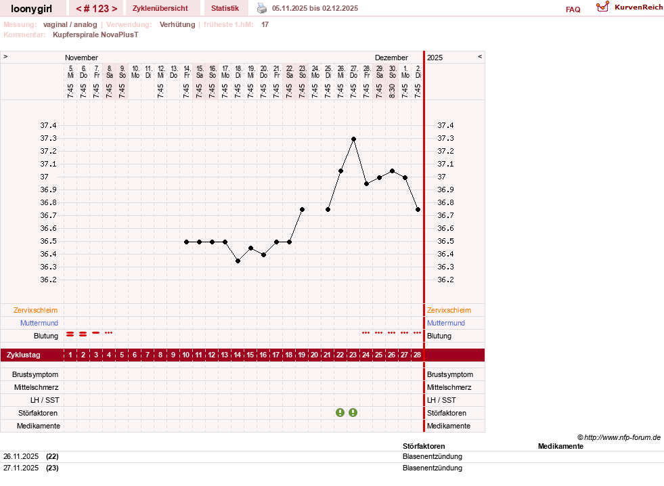Click the November month label

pyautogui.click(x=81, y=58)
